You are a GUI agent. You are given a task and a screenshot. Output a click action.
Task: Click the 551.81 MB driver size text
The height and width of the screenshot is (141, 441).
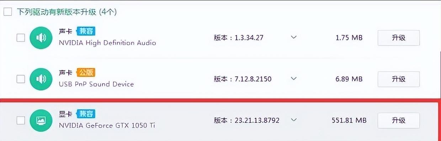click(349, 120)
